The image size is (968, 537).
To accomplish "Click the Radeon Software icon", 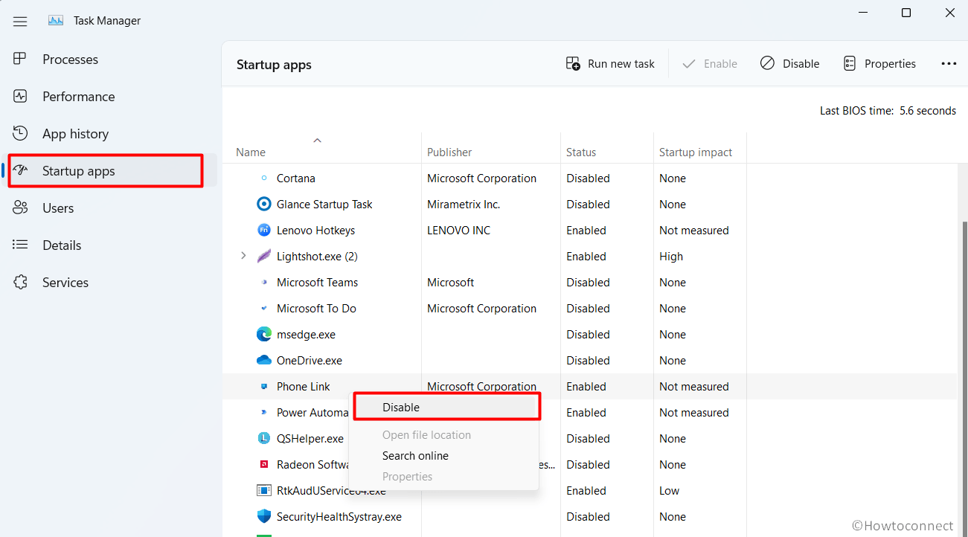I will click(264, 465).
